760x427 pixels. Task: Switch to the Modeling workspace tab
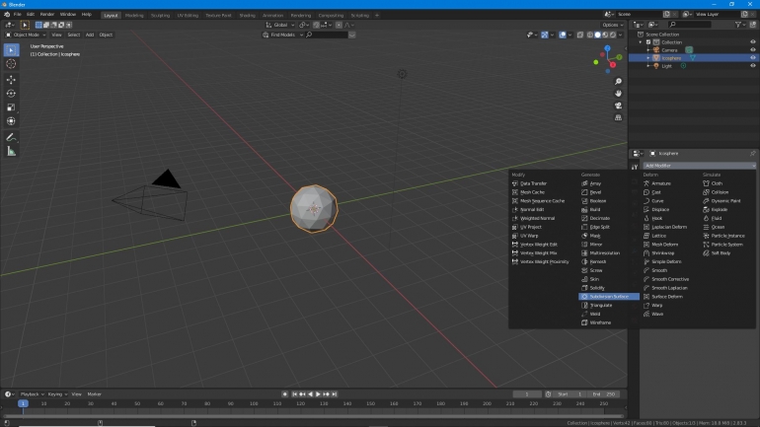click(134, 15)
